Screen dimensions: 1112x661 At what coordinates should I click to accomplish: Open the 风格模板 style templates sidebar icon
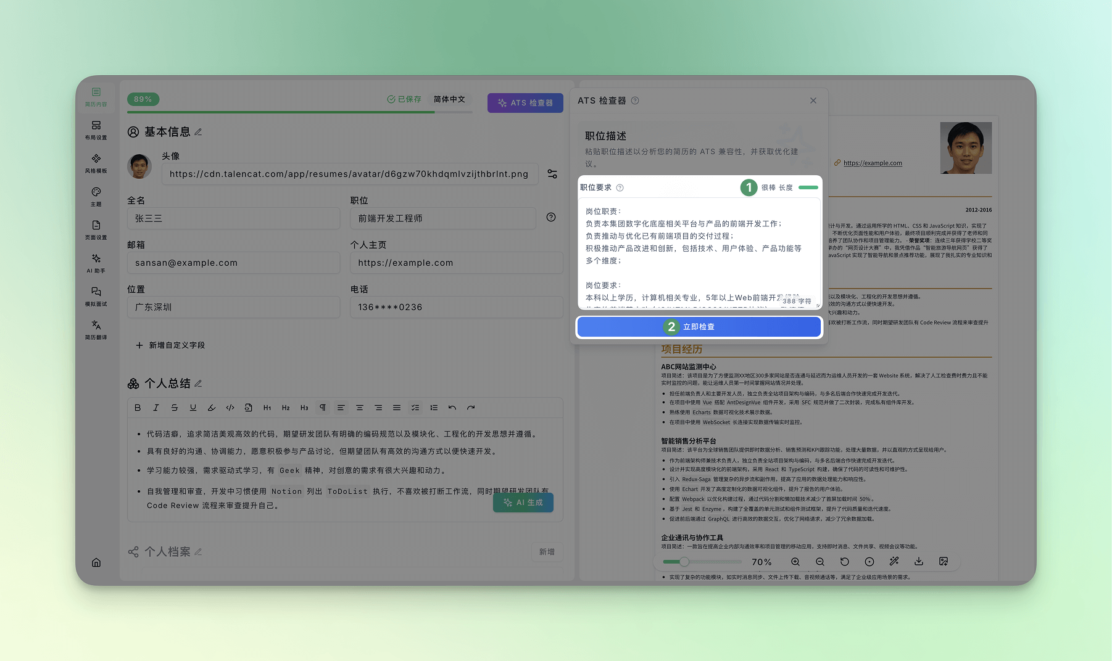96,163
